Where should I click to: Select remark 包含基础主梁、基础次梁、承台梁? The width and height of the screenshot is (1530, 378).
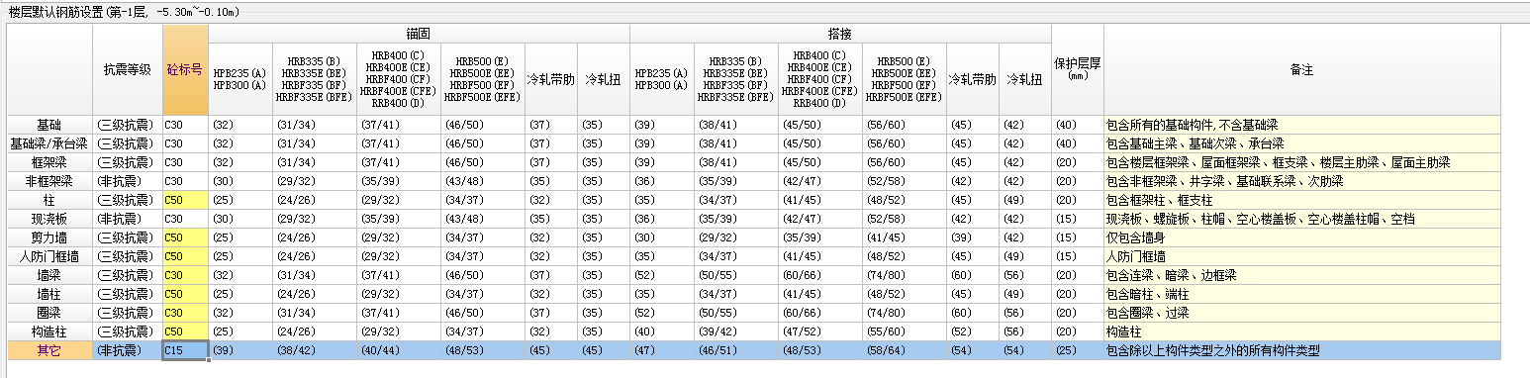pos(1301,143)
